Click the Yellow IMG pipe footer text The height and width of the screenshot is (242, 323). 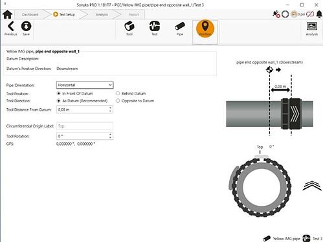286,239
